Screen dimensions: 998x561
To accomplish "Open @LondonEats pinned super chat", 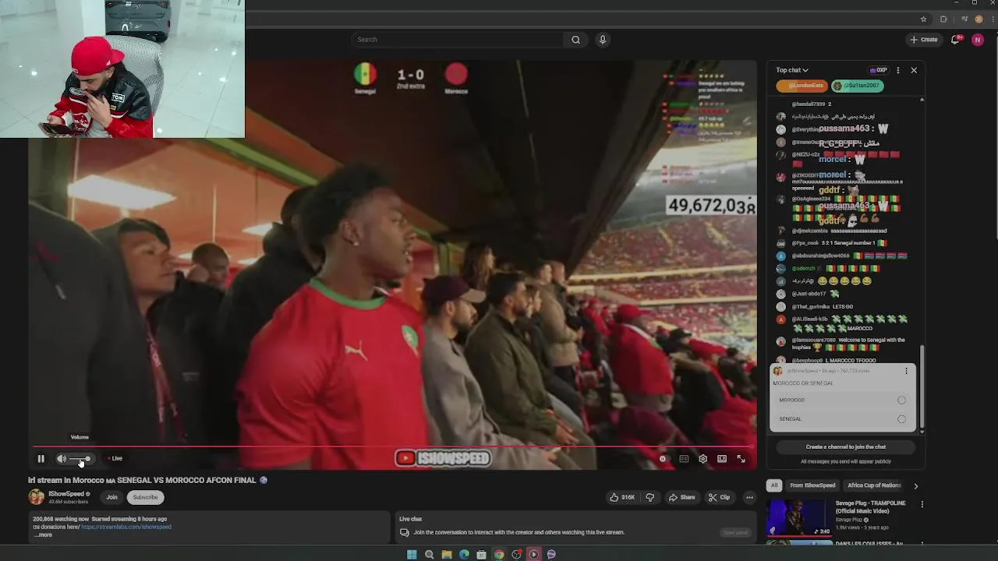I will click(x=802, y=86).
